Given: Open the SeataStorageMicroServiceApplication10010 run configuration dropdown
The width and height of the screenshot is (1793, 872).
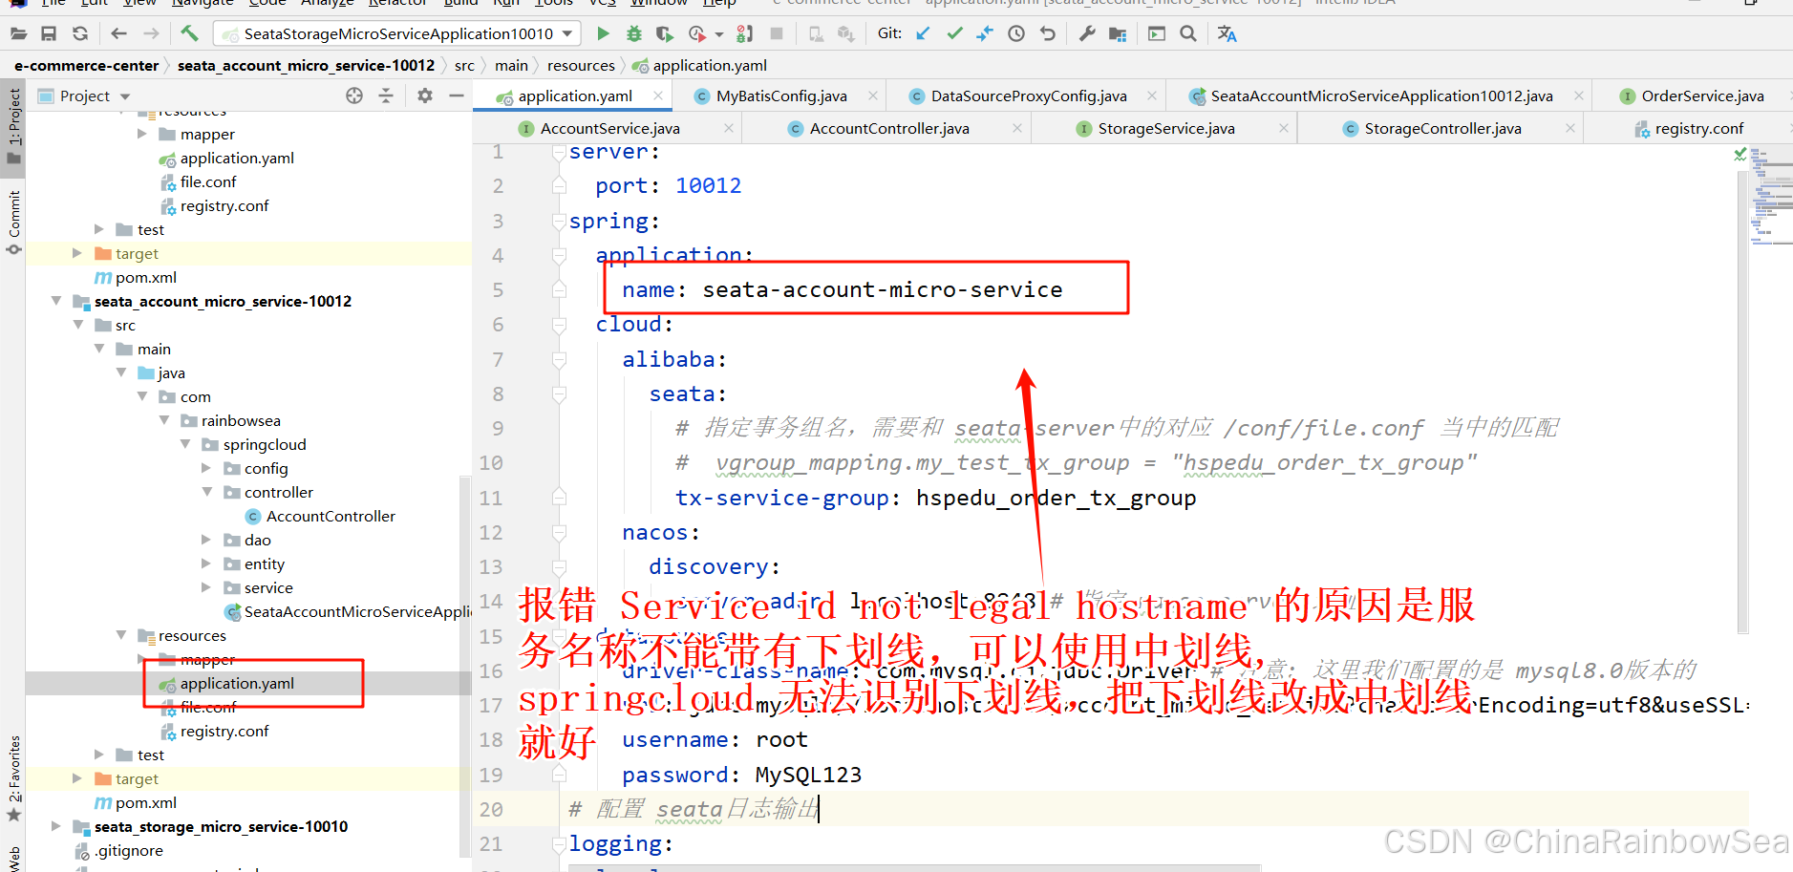Looking at the screenshot, I should point(397,33).
